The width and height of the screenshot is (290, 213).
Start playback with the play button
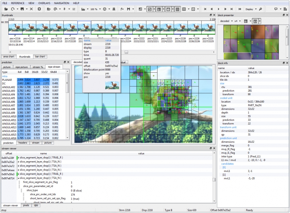[x=219, y=9]
